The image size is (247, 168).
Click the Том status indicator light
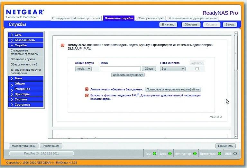coord(154,154)
